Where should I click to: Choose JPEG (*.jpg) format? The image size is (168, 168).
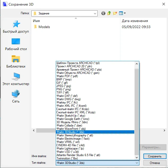click(95, 86)
